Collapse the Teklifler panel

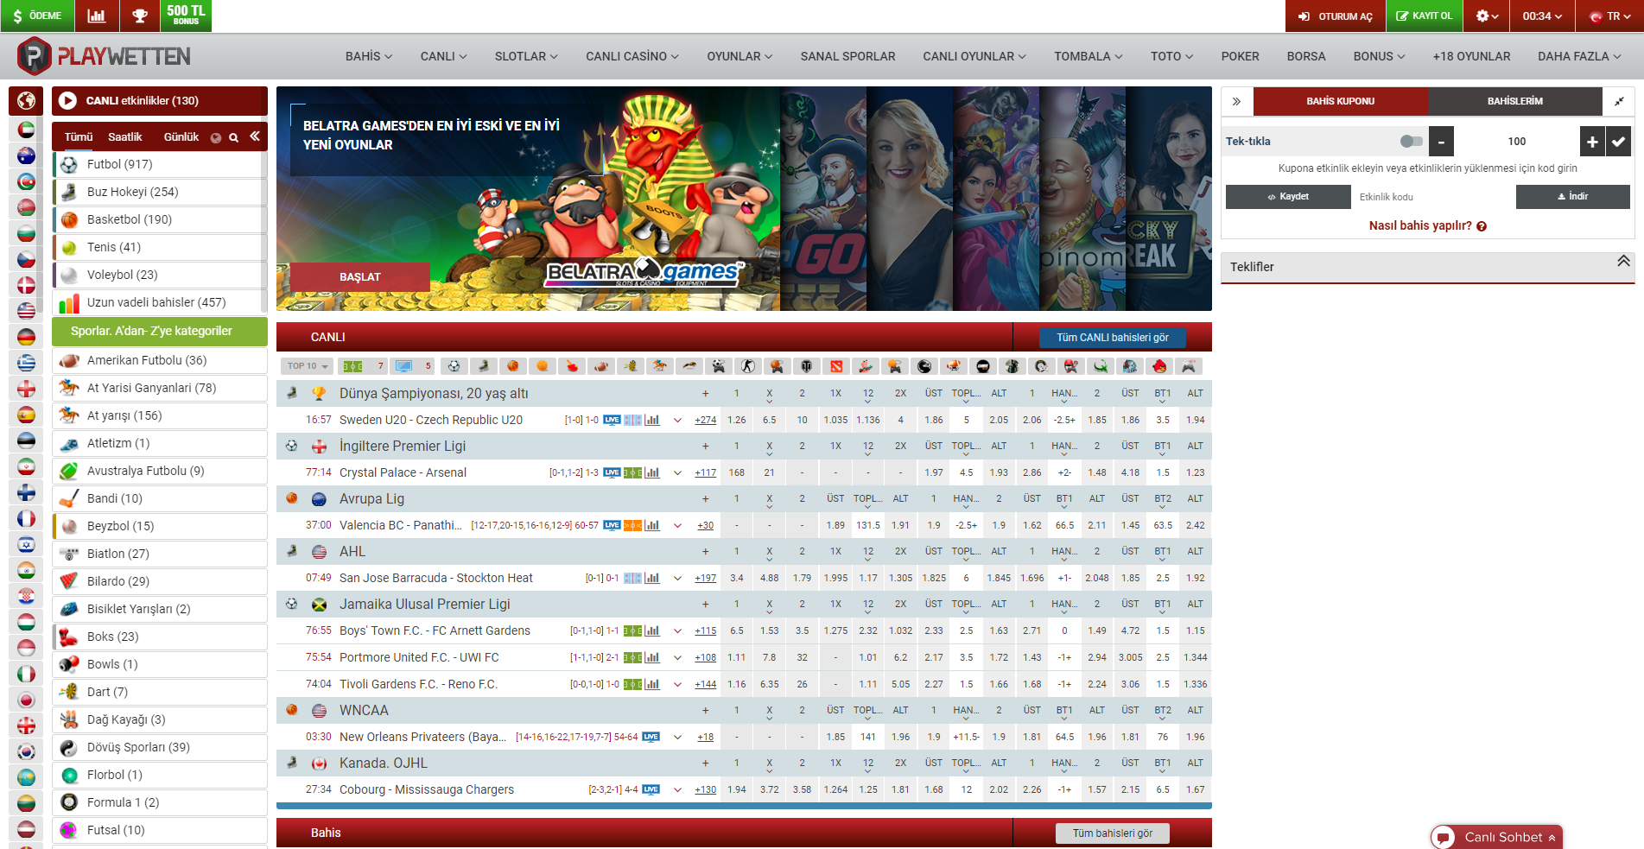point(1623,262)
